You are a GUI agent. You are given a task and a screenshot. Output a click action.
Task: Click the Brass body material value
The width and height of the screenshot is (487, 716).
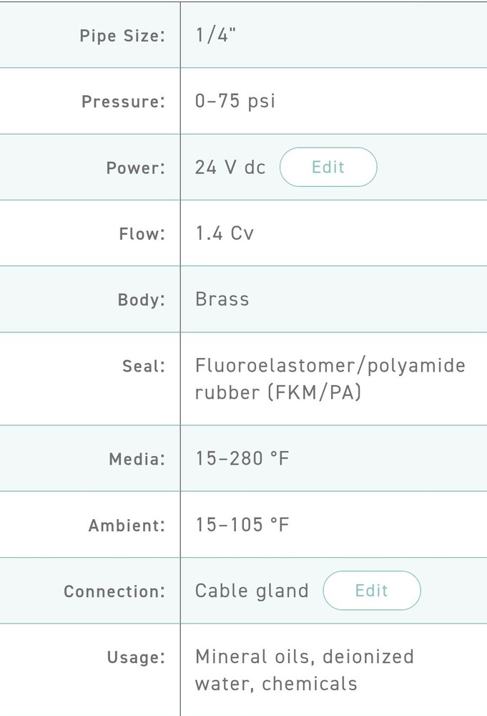(222, 299)
